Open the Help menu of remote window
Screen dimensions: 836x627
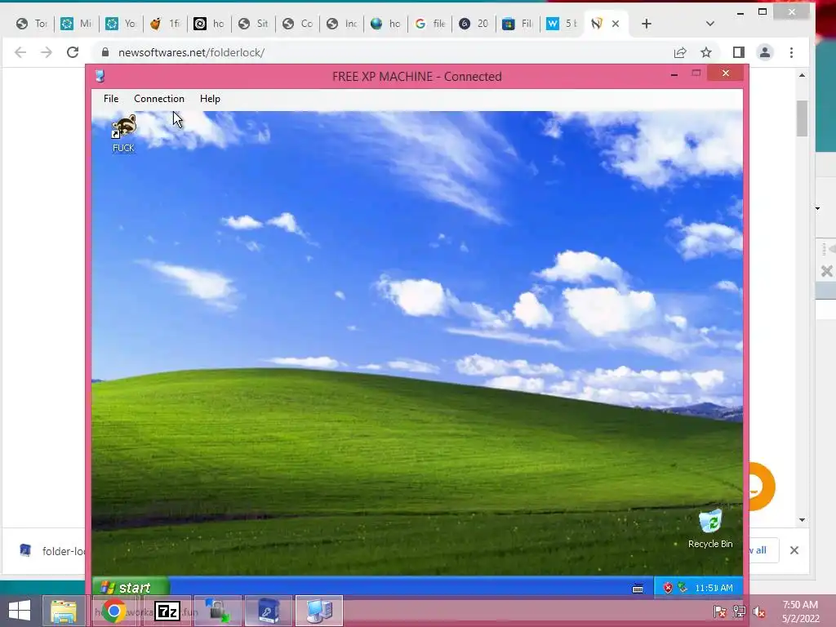point(210,99)
